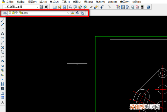Select the Polygon draw tool
This screenshot has height=112, width=167.
coord(3,34)
